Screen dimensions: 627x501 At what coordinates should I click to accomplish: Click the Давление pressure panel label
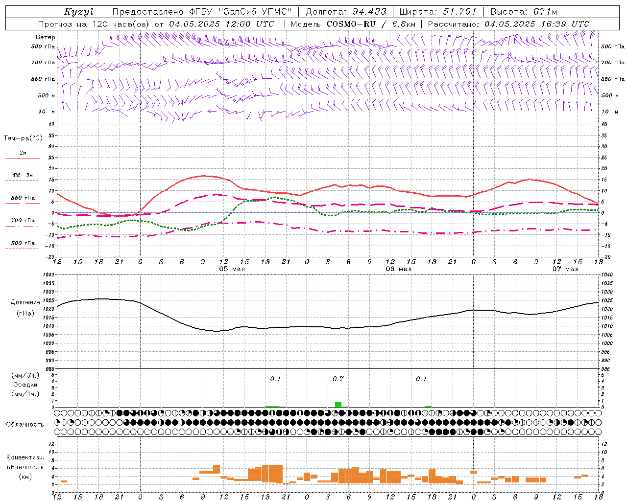pos(25,302)
